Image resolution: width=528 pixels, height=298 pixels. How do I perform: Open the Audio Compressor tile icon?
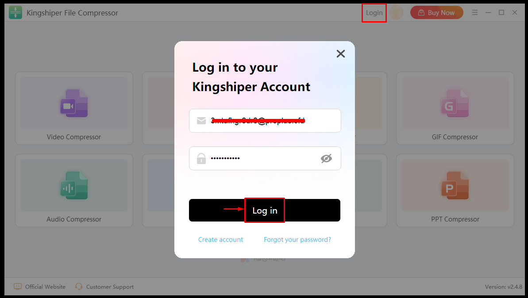pyautogui.click(x=74, y=185)
